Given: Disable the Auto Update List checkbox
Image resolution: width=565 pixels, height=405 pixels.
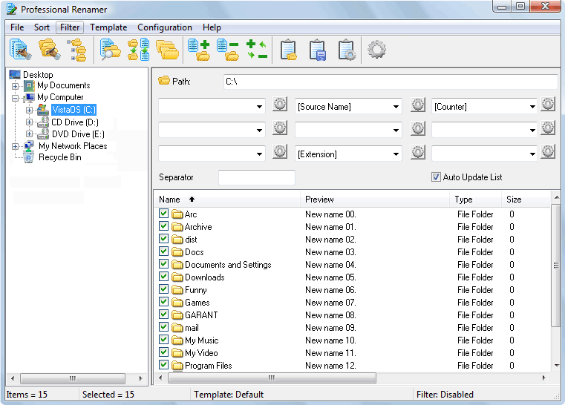Looking at the screenshot, I should [x=436, y=177].
